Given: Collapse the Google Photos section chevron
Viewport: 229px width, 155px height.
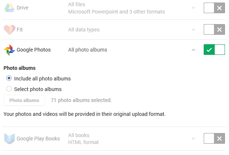Looking at the screenshot, I should pyautogui.click(x=193, y=50).
